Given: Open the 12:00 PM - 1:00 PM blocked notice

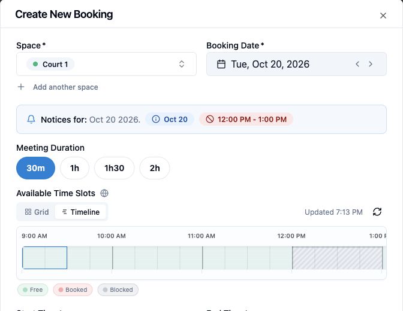Looking at the screenshot, I should tap(246, 119).
